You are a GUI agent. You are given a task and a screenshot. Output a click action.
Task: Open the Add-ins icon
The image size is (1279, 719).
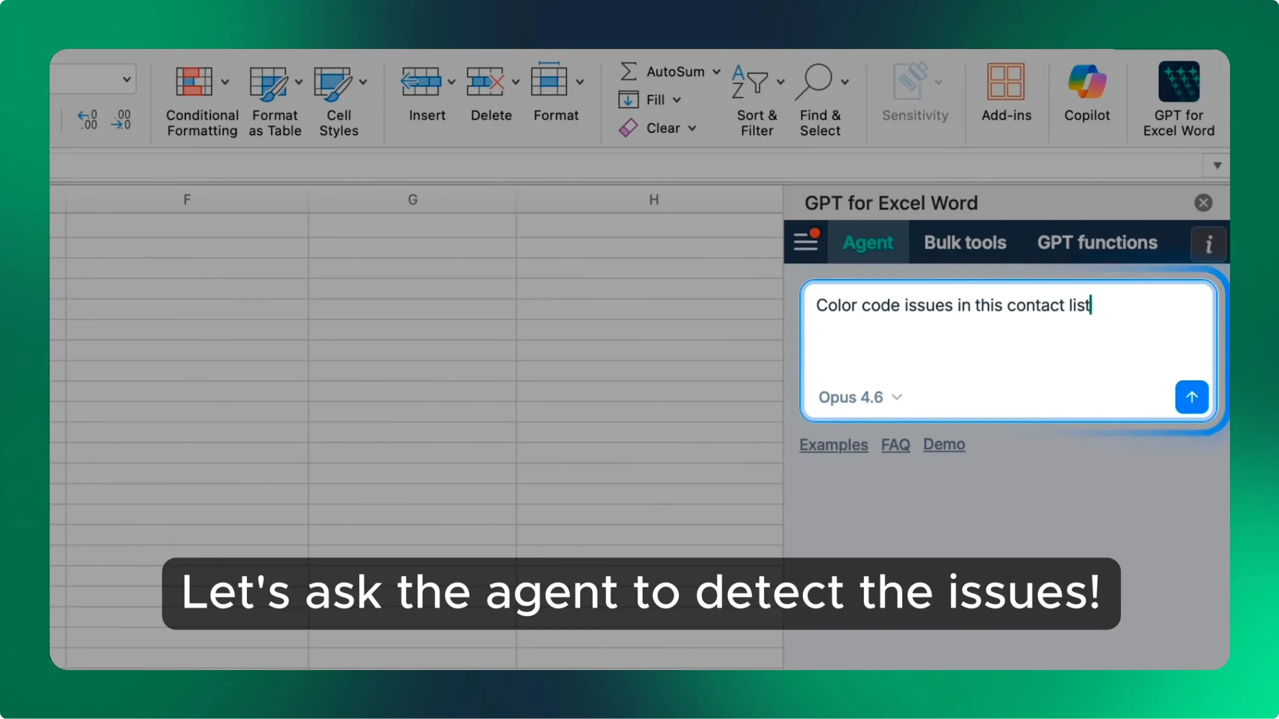tap(1006, 82)
